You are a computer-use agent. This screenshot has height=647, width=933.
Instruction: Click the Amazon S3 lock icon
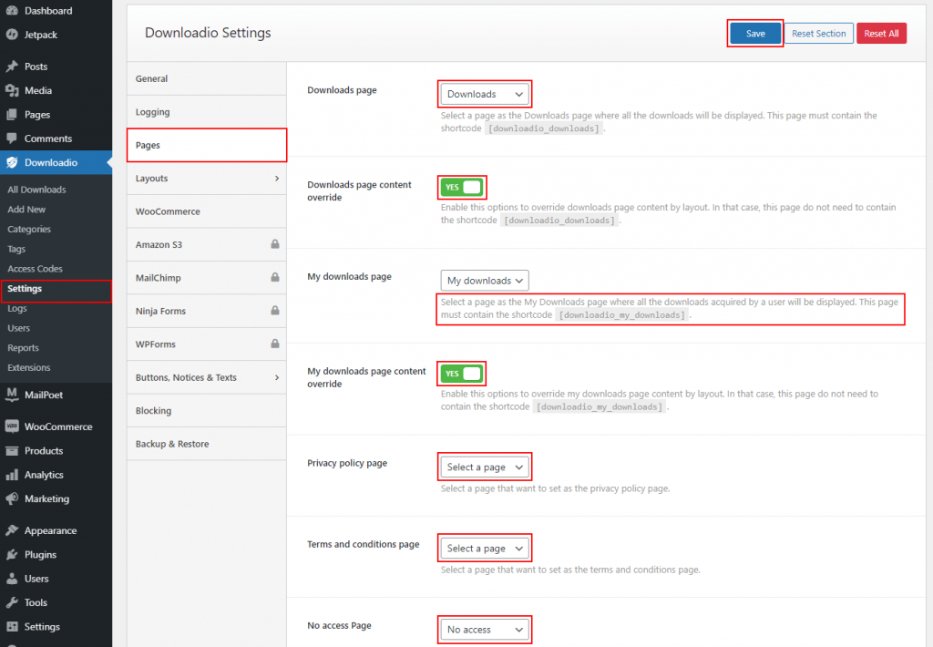(x=275, y=244)
